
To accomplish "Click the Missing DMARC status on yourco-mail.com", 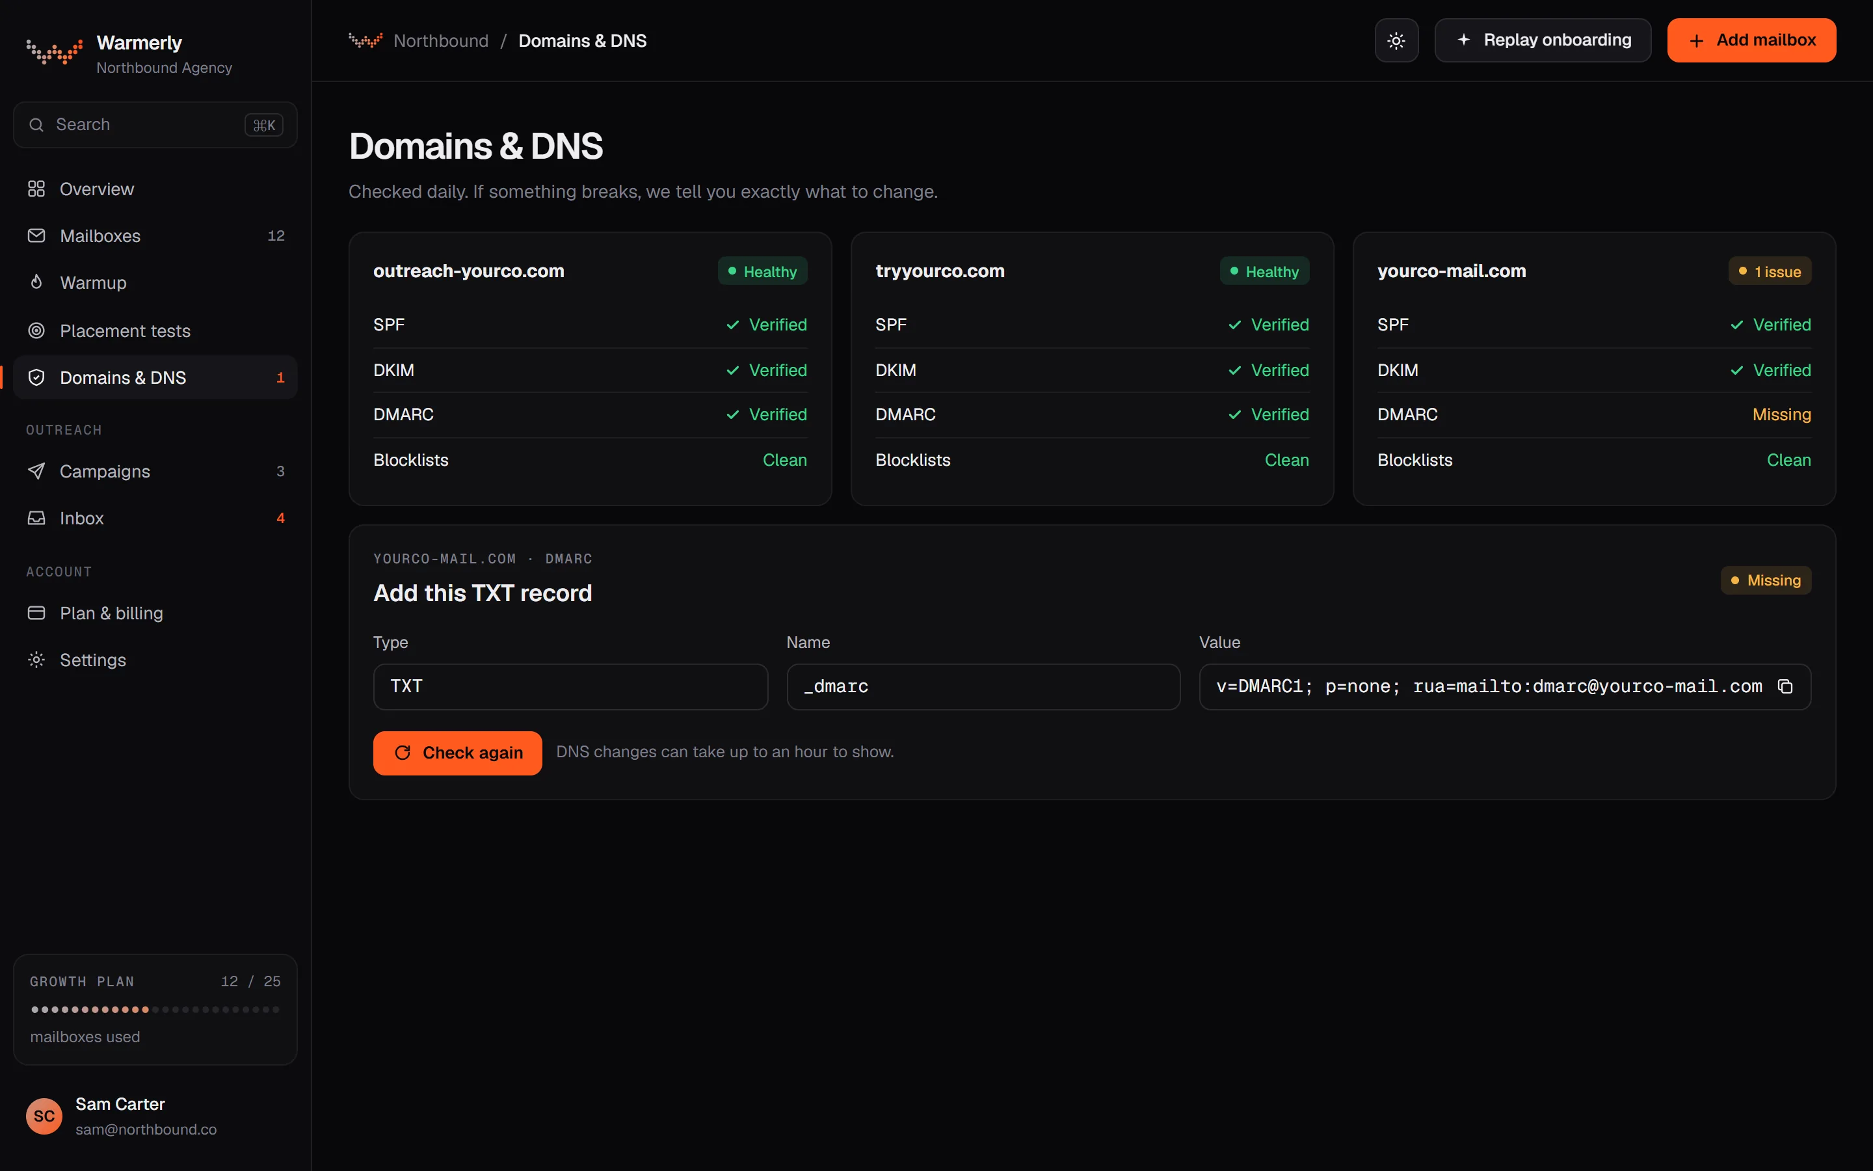I will click(x=1782, y=414).
